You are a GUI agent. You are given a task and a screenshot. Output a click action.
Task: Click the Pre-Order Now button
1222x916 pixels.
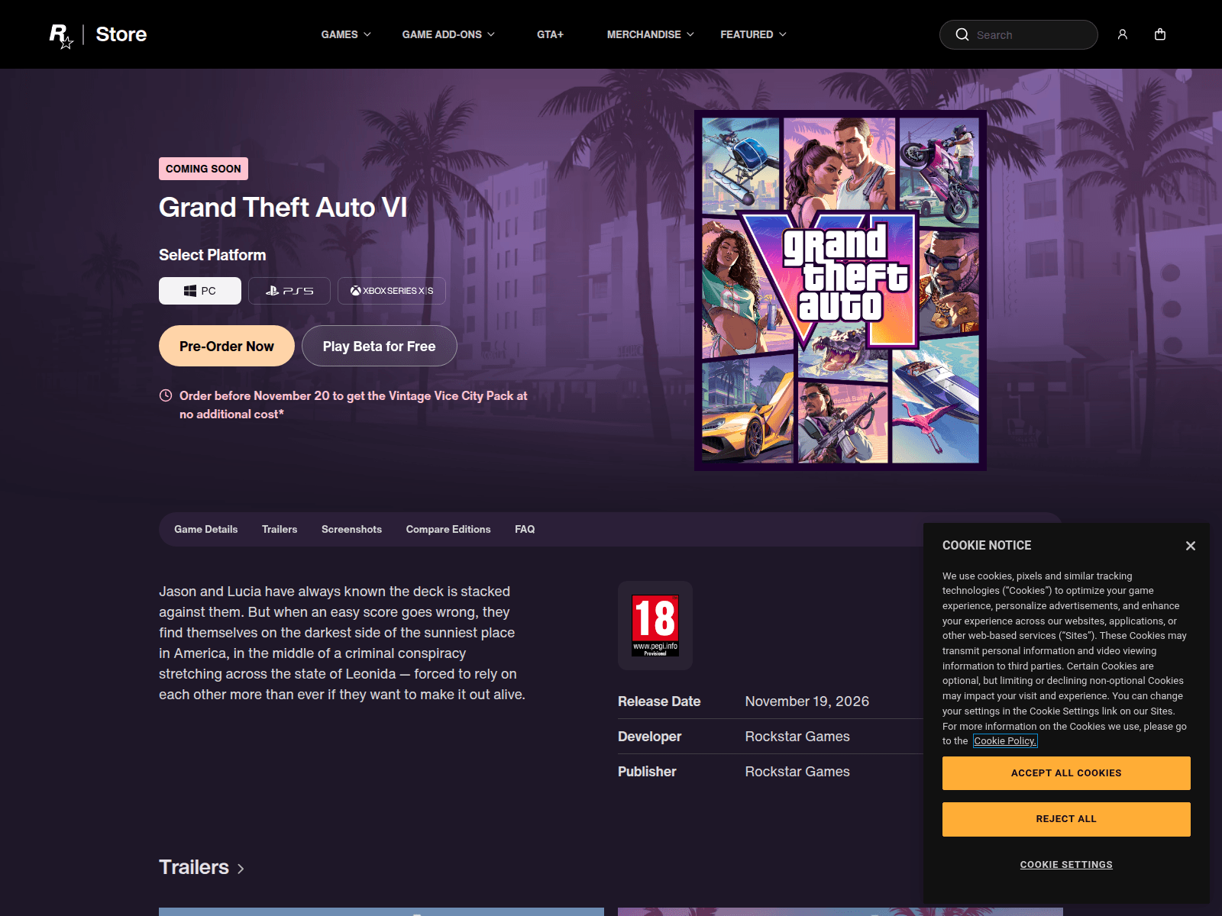pos(227,346)
